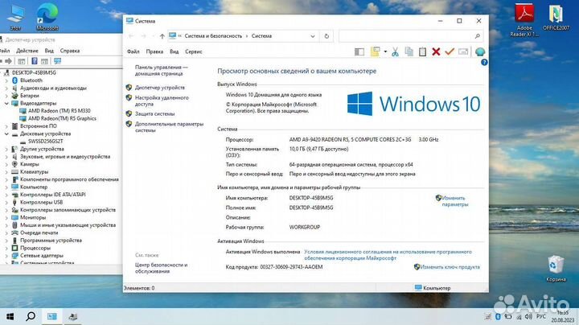
Task: Open 'Центр безопасности и обслуживания' link
Action: (x=161, y=268)
